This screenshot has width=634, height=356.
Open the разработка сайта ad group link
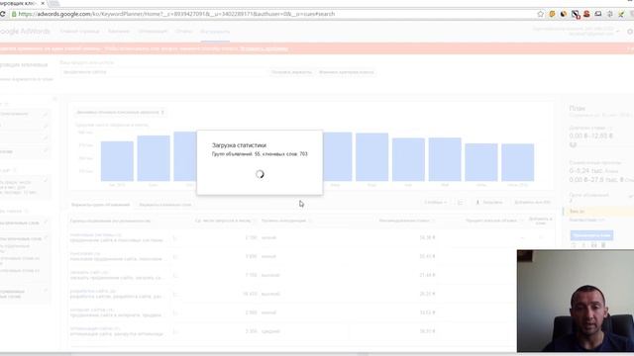point(92,291)
